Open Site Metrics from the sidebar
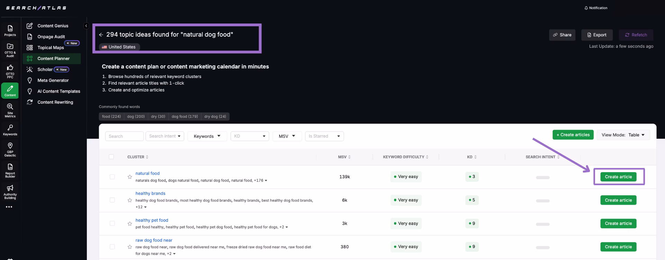 click(x=10, y=110)
